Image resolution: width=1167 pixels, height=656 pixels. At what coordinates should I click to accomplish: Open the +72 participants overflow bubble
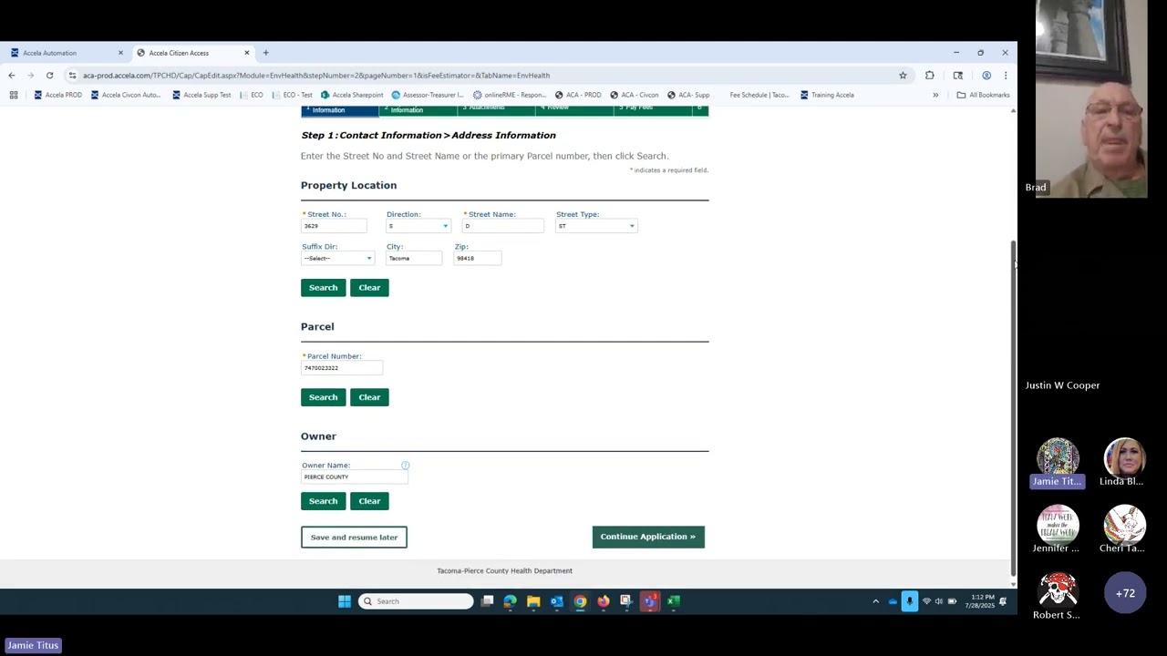[1125, 593]
